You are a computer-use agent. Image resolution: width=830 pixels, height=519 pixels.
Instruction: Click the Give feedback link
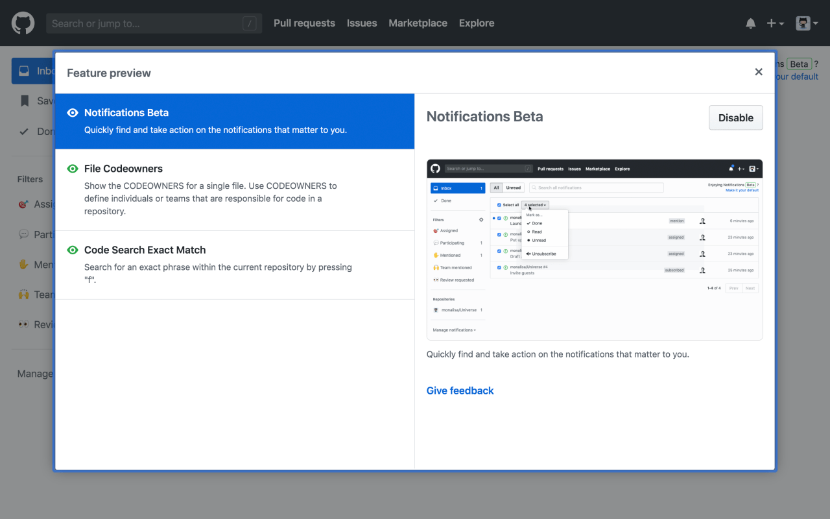click(x=460, y=390)
